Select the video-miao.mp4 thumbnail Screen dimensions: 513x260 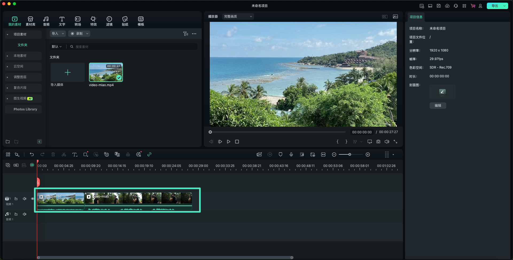(x=106, y=72)
